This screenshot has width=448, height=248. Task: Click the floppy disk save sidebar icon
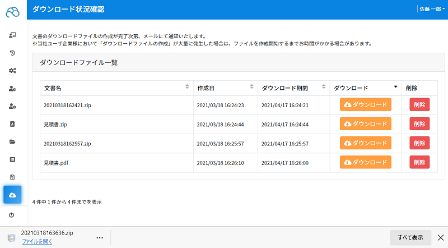coord(12,177)
